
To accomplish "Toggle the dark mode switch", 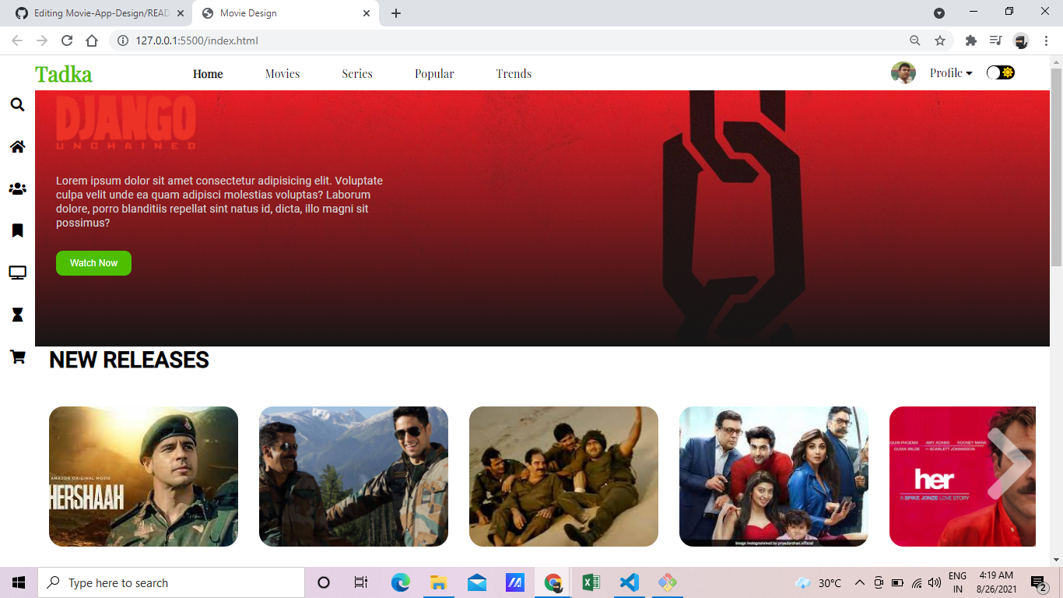I will coord(1000,71).
